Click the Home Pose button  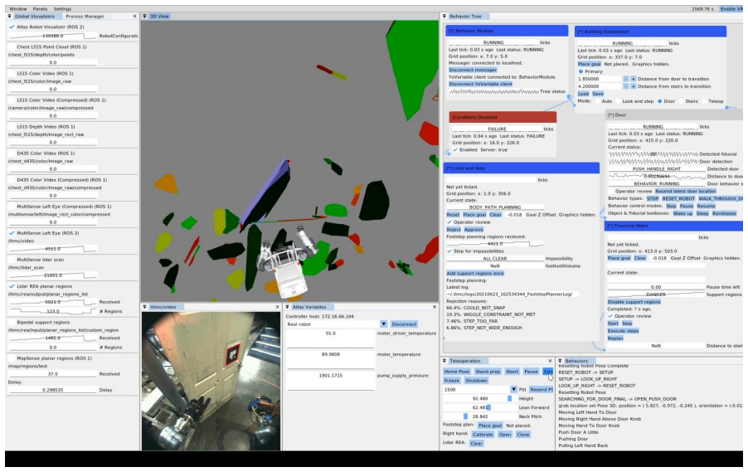[x=457, y=372]
